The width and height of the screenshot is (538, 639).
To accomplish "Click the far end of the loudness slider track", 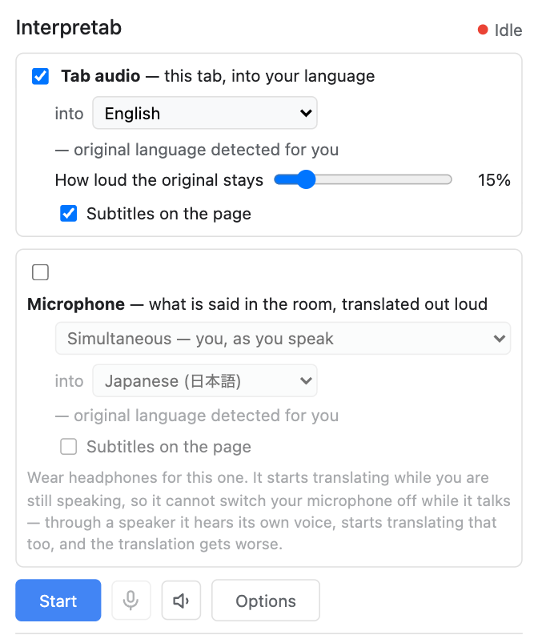I will tap(448, 179).
